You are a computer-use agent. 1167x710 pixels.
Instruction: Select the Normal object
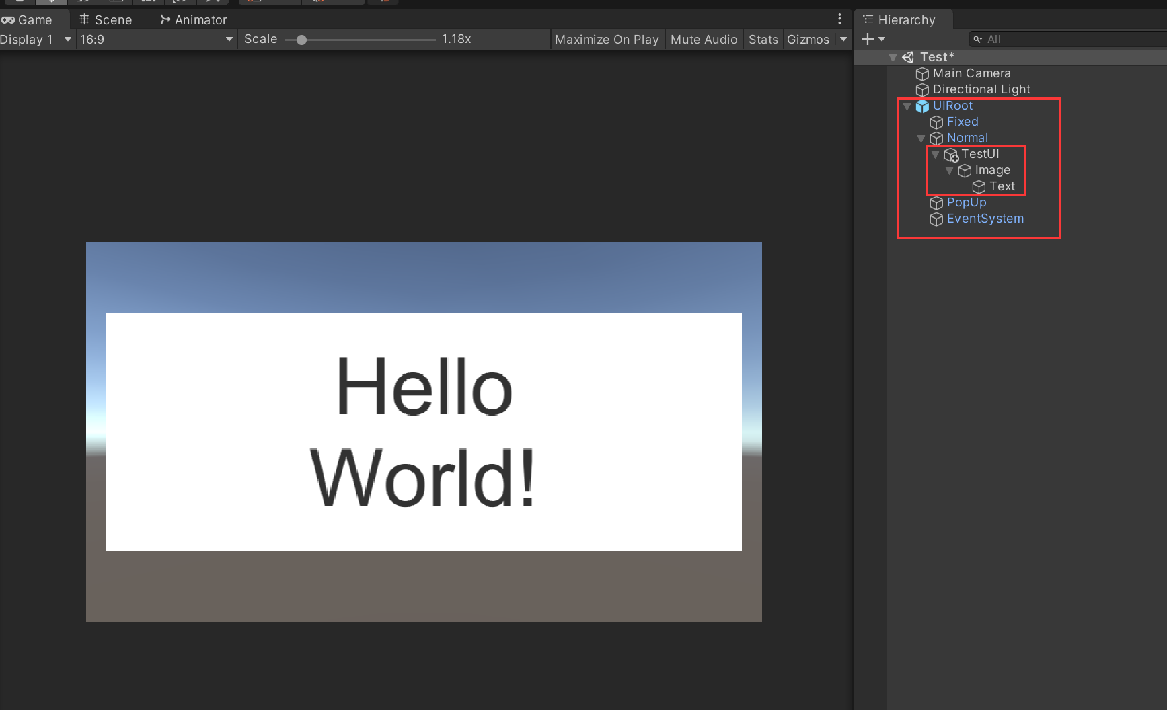coord(967,138)
